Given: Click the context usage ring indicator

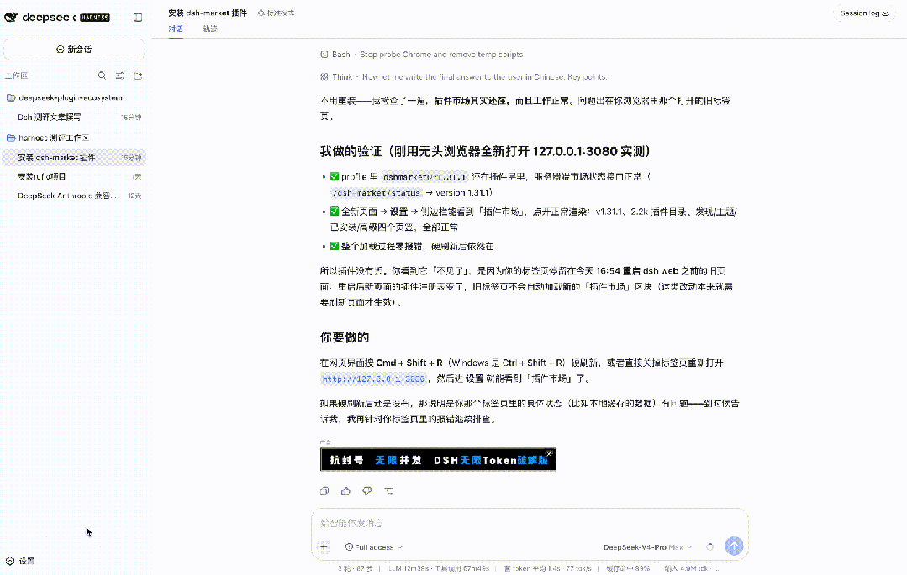Looking at the screenshot, I should pos(709,546).
